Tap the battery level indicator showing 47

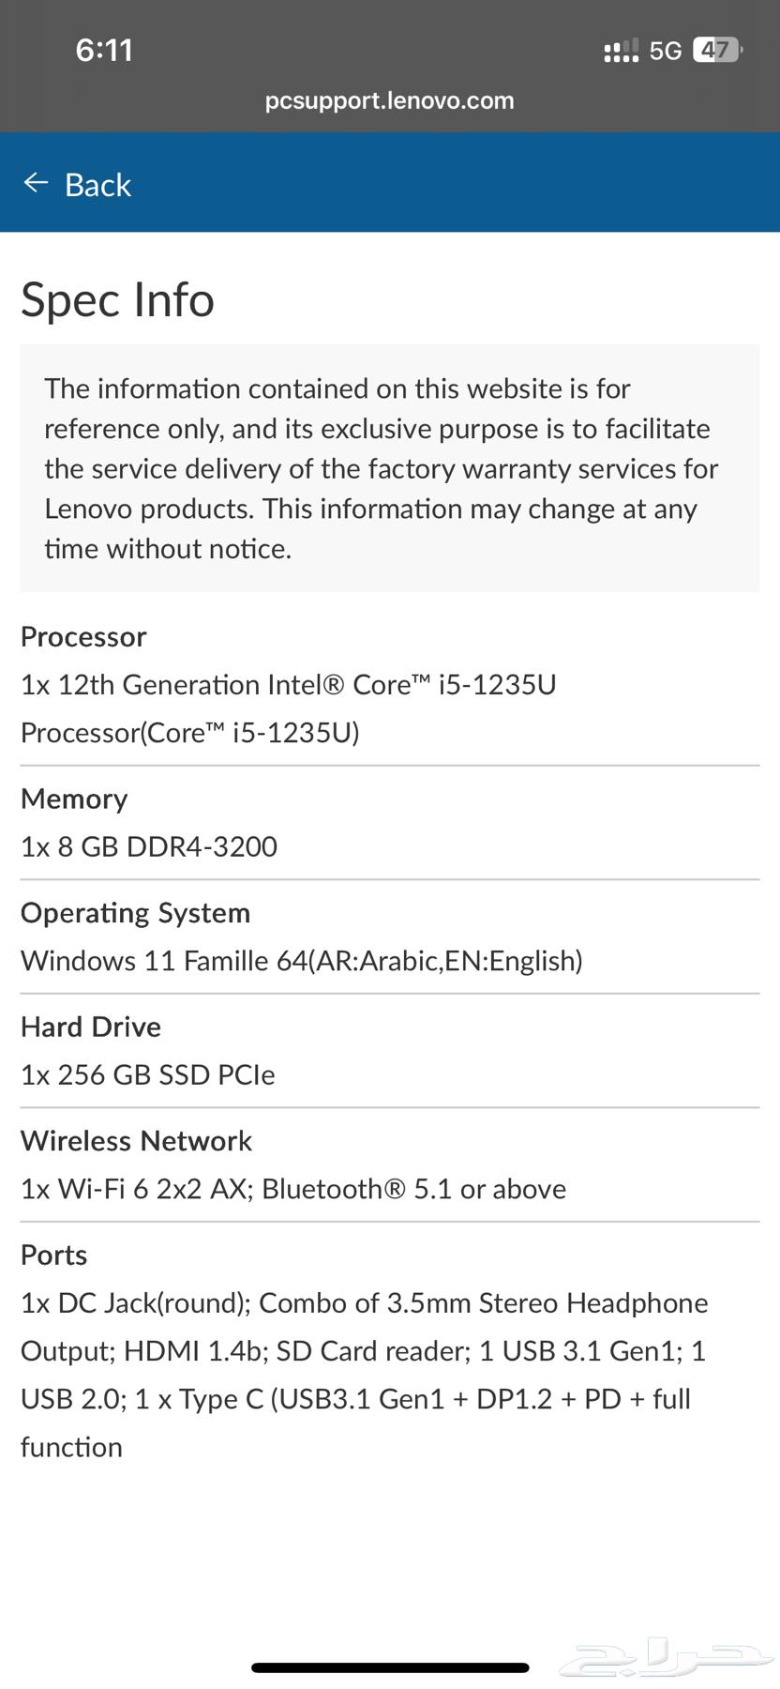(x=717, y=50)
